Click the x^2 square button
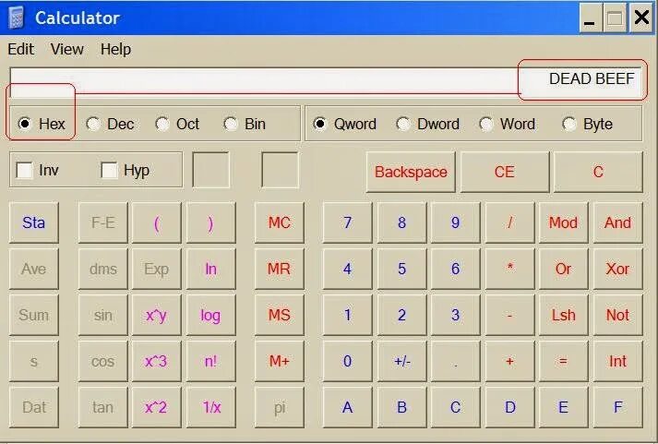This screenshot has width=658, height=444. click(157, 407)
